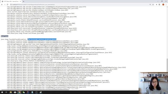Click the vertical scrollbar thumb

(167, 65)
